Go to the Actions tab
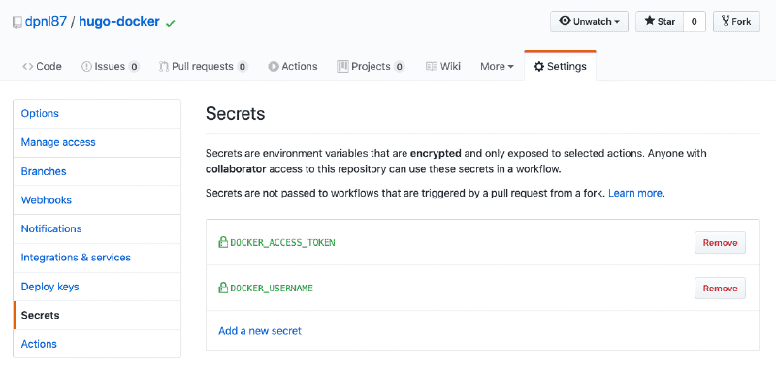Viewport: 776px width, 365px height. [293, 66]
